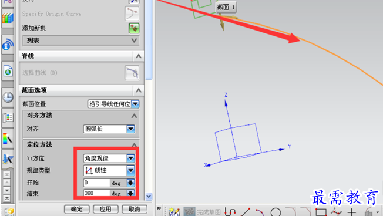Select the Profile sketch tool
383x216 pixels.
pyautogui.click(x=230, y=212)
